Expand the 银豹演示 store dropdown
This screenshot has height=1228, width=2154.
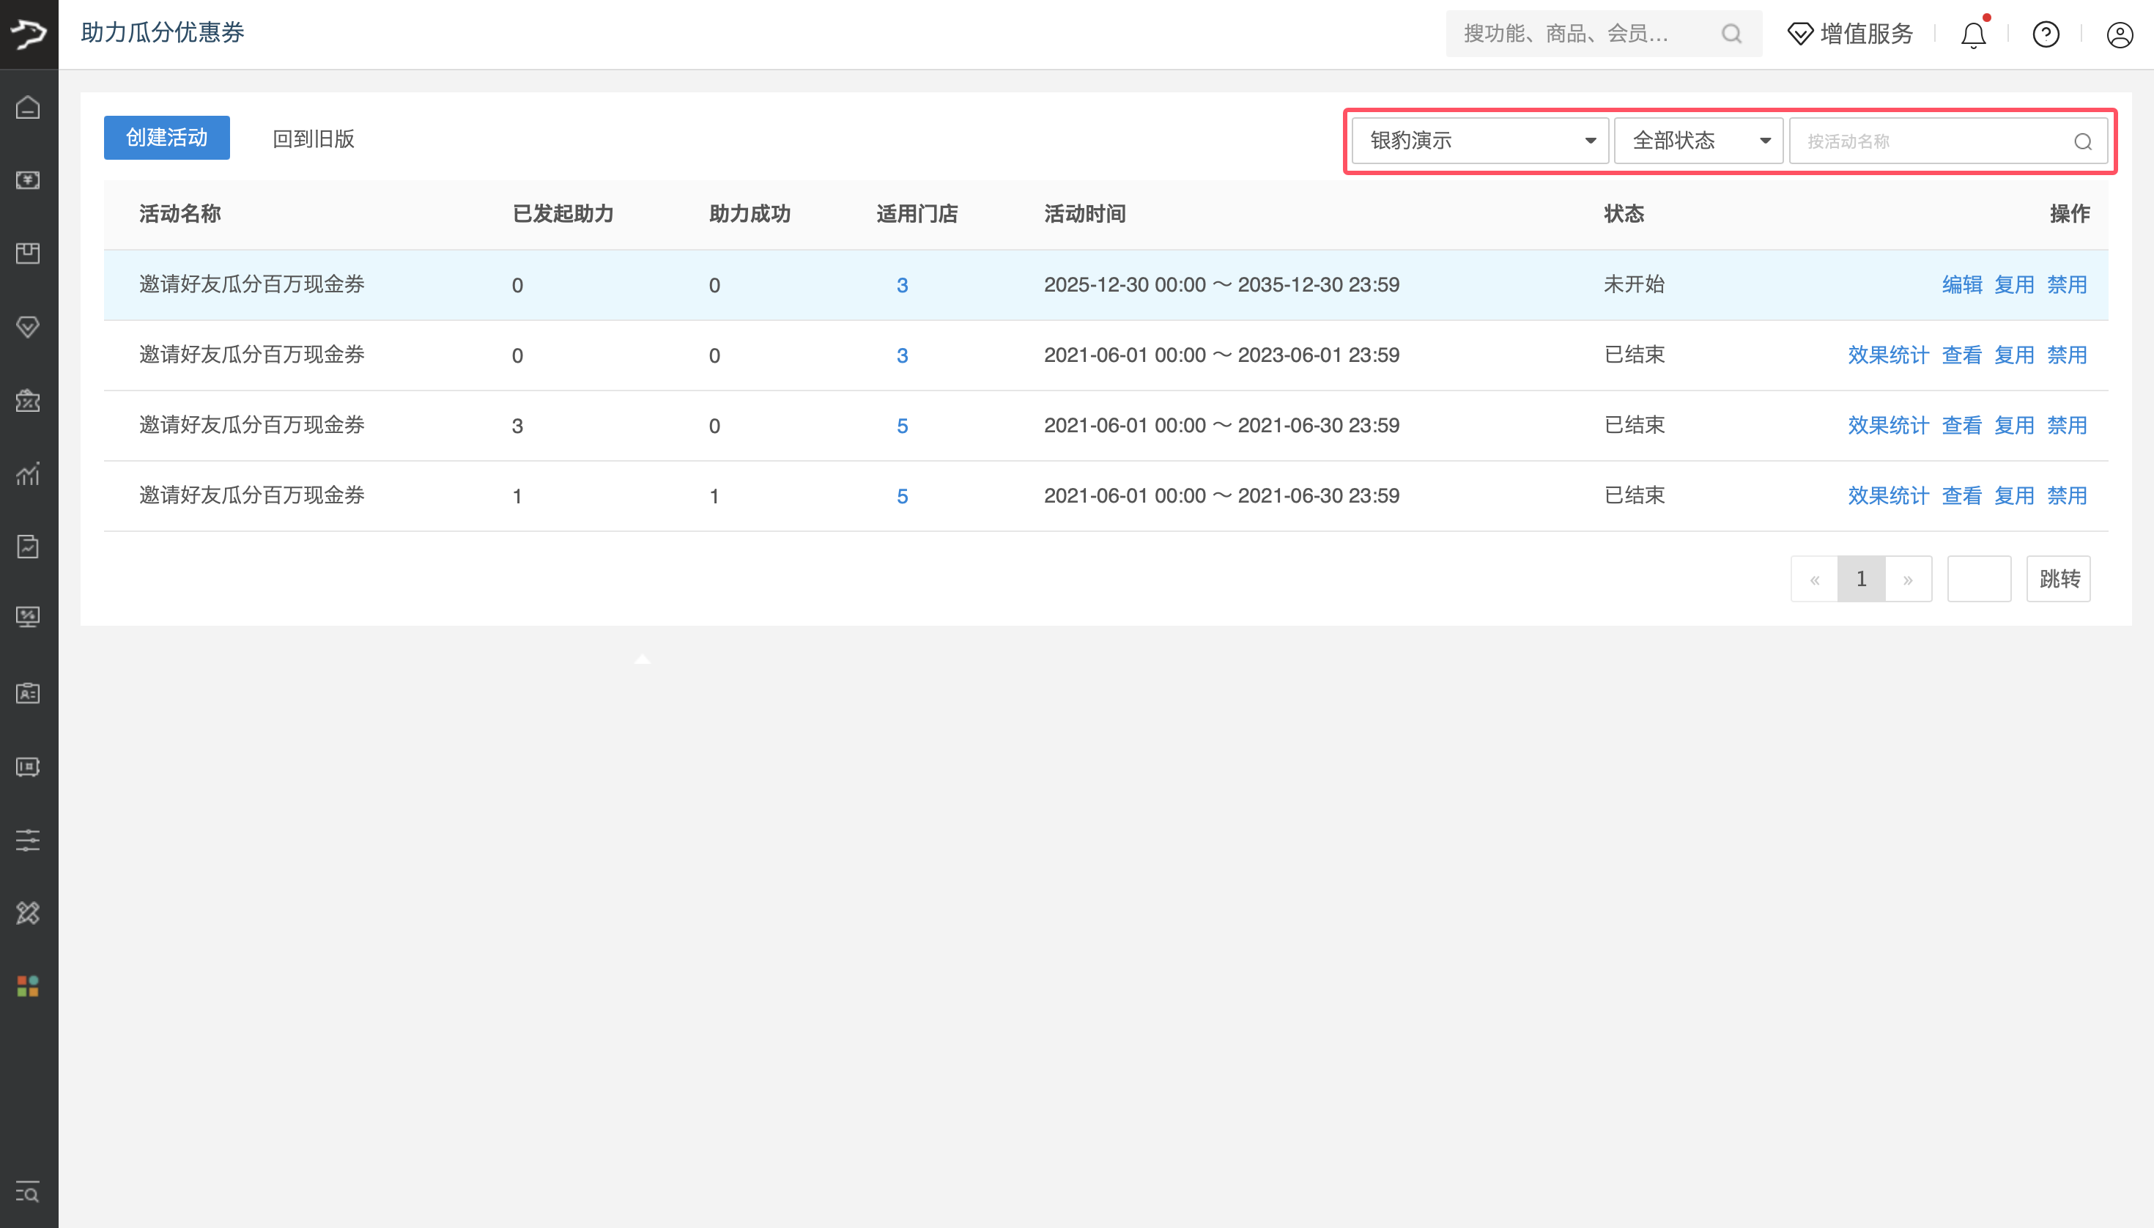[1480, 141]
